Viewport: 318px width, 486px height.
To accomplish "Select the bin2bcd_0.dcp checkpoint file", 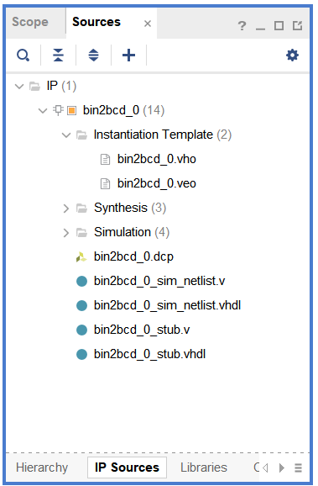I will pos(133,256).
